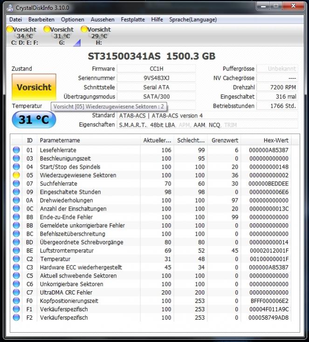Open the Hilfe menu

tap(157, 20)
